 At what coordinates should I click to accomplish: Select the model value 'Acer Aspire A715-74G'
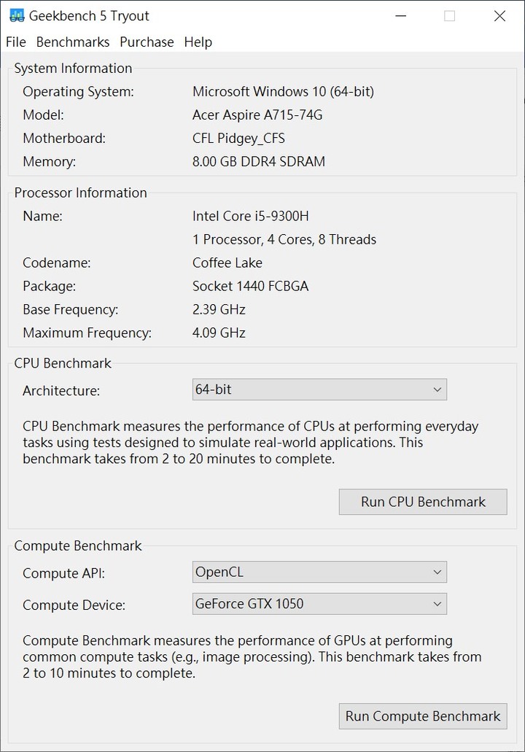pos(257,115)
